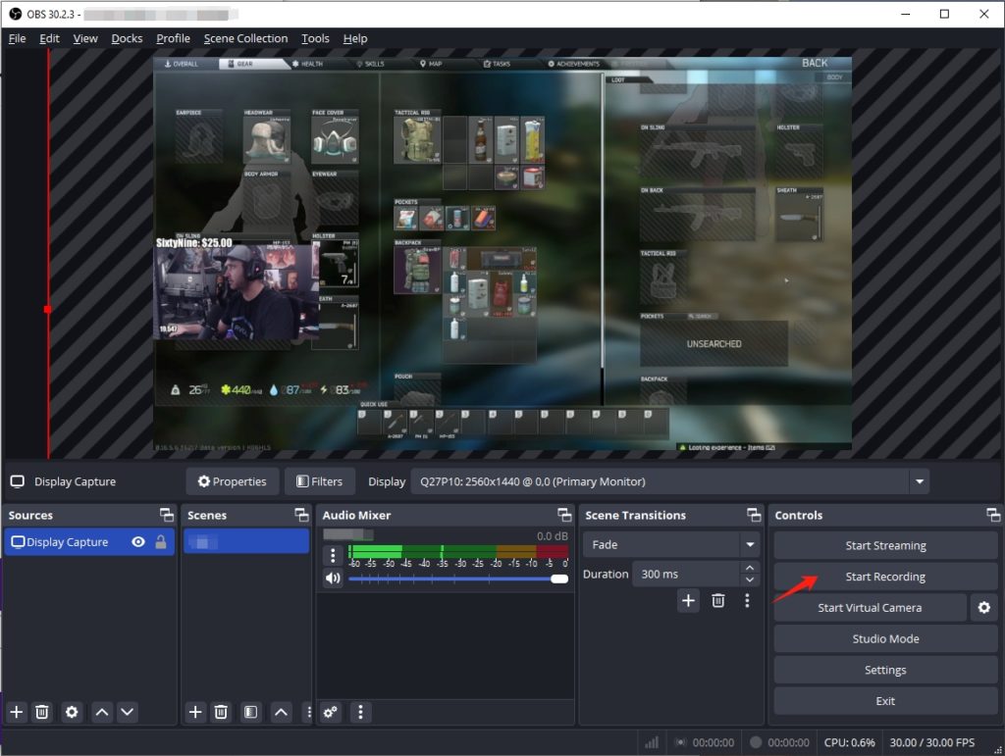Click the Duration 300 ms field

(686, 575)
